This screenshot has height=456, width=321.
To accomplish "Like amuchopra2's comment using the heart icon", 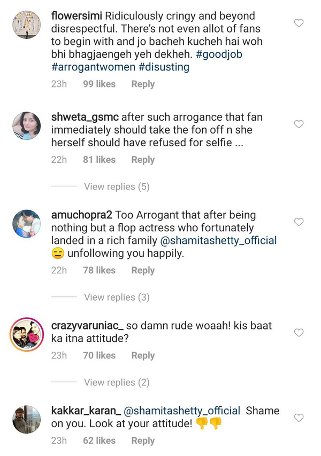I will [x=300, y=222].
